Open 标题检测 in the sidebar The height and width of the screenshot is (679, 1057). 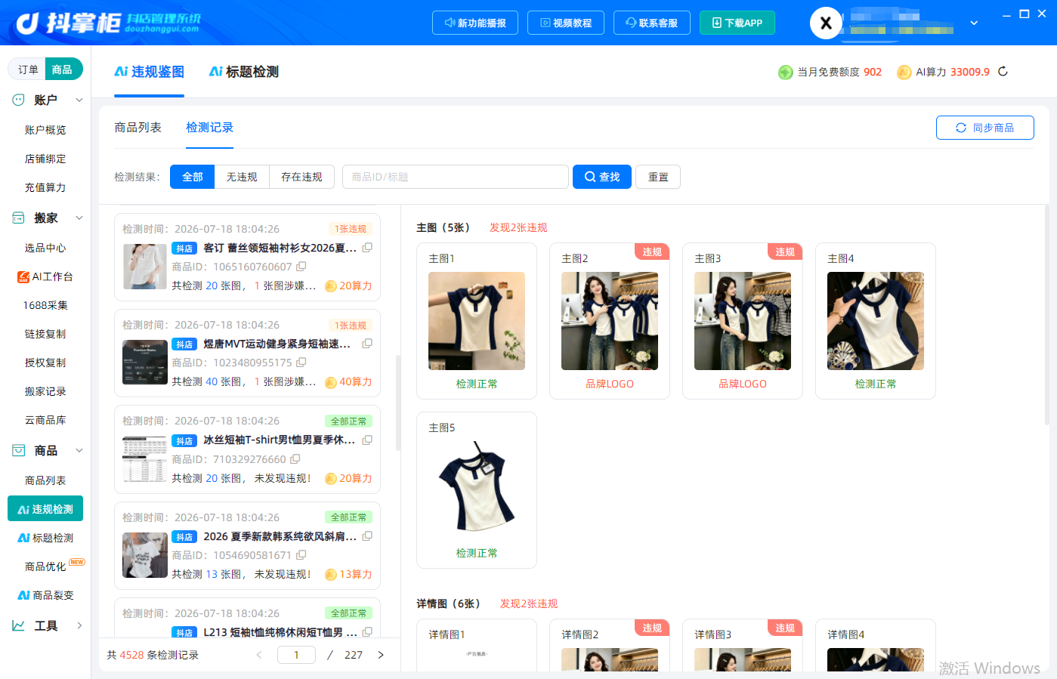(45, 538)
